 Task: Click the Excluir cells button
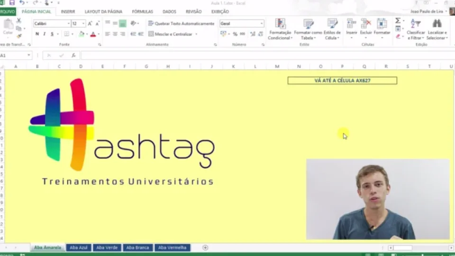point(366,29)
